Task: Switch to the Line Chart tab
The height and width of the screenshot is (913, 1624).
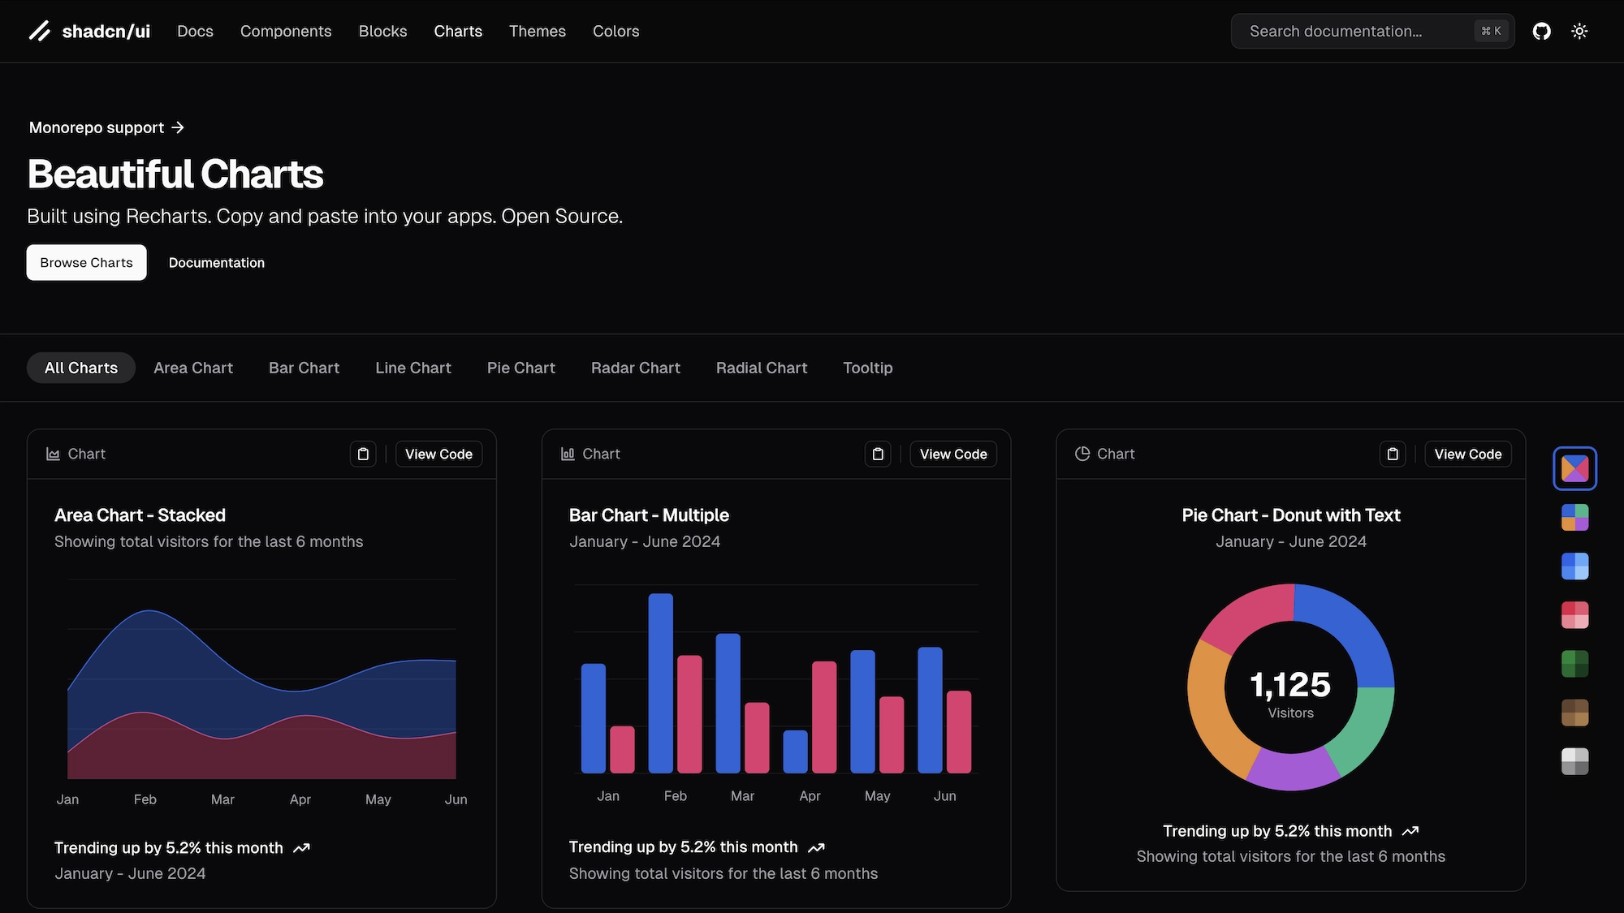Action: [x=412, y=368]
